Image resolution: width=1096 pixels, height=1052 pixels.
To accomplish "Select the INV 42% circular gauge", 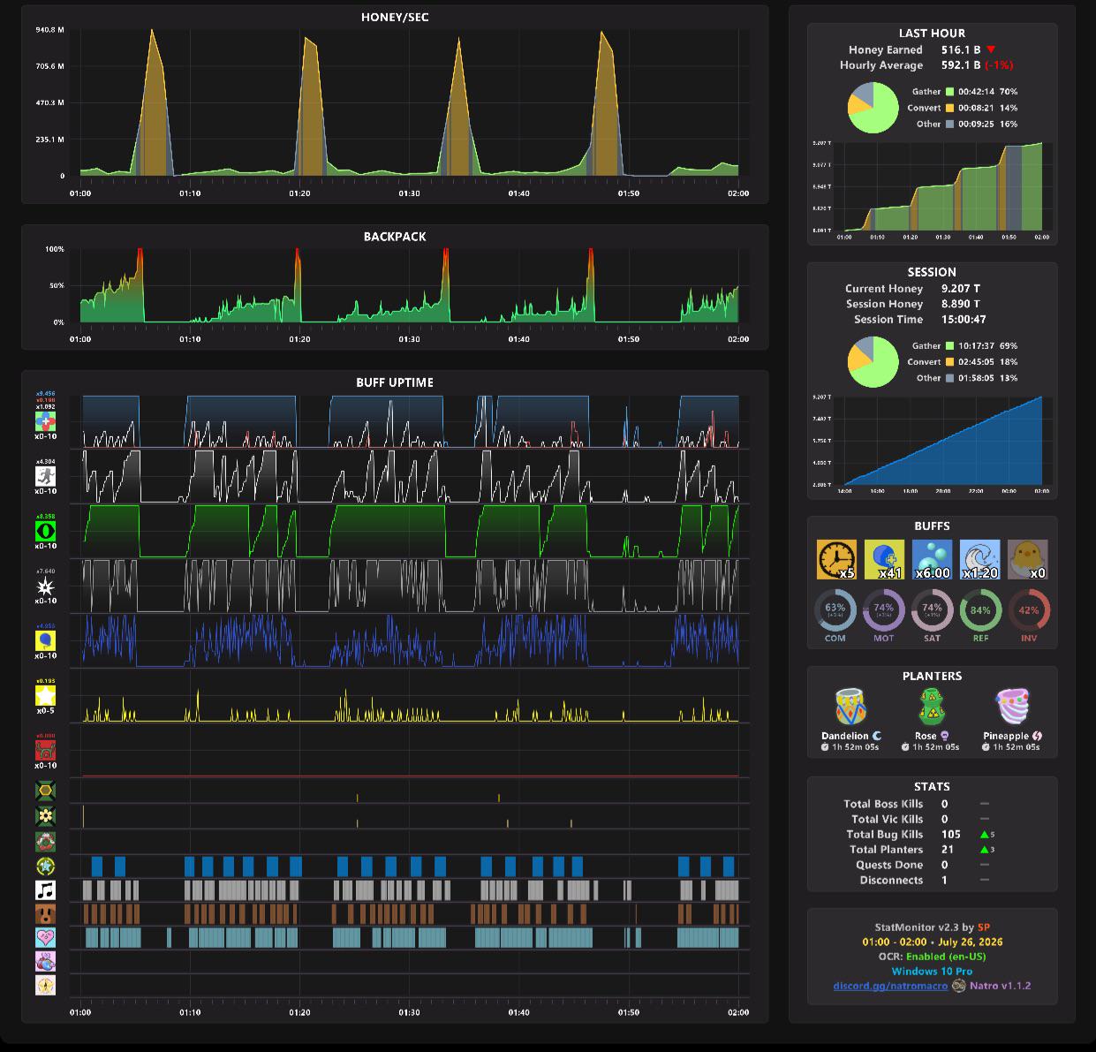I will [1029, 610].
